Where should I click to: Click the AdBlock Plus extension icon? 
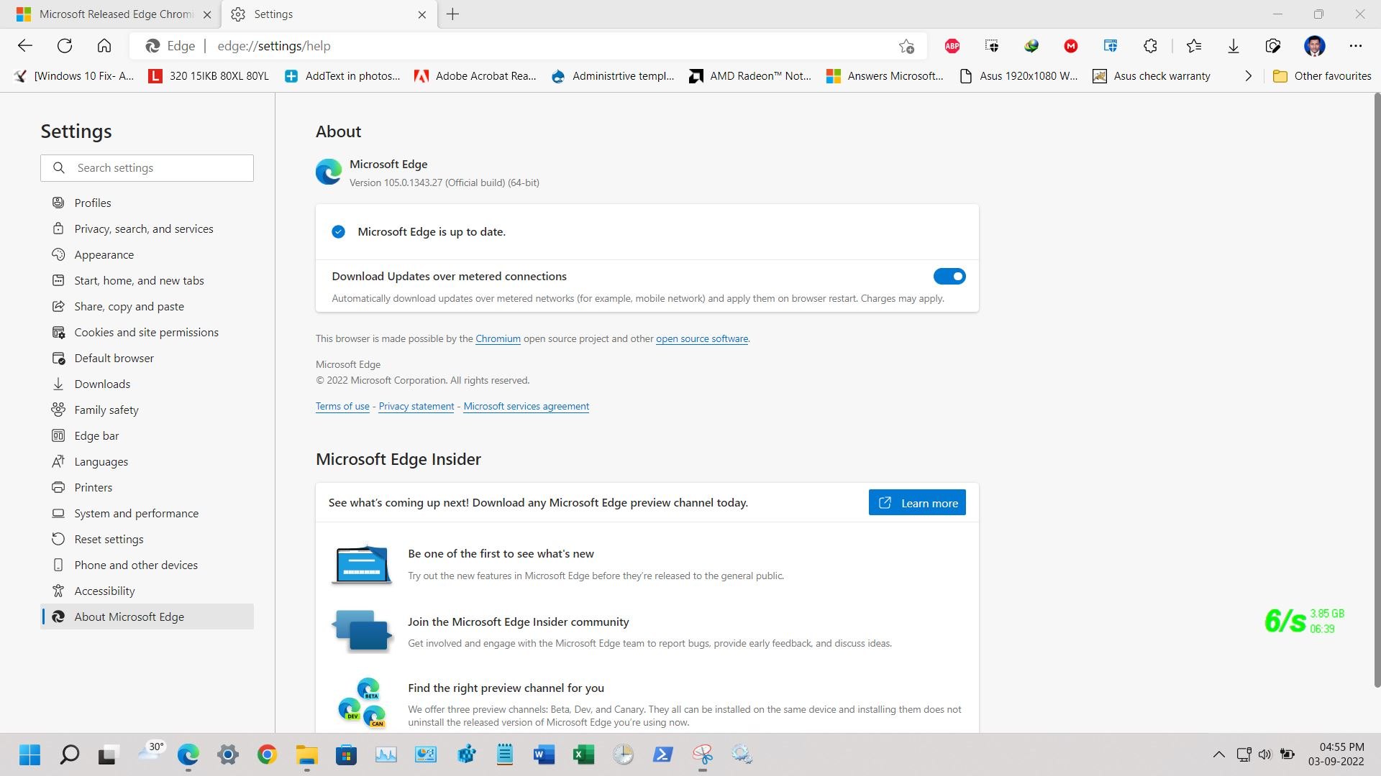click(x=952, y=46)
